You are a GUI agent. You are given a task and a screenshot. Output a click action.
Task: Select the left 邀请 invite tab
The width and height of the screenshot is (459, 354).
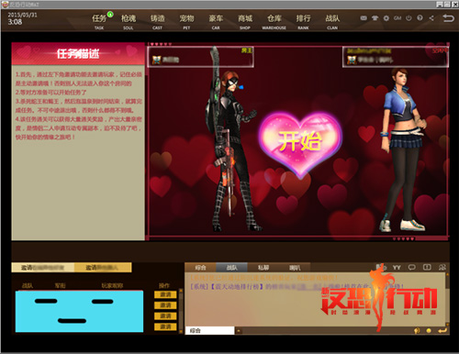[43, 268]
